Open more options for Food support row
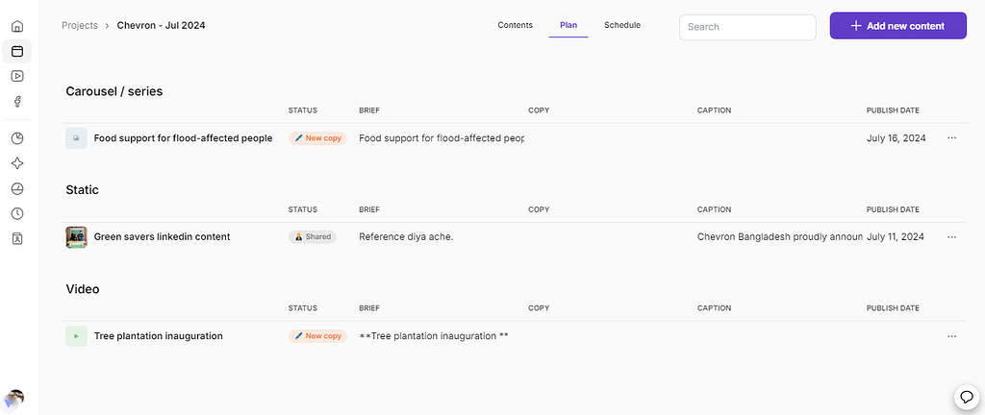 (x=951, y=138)
